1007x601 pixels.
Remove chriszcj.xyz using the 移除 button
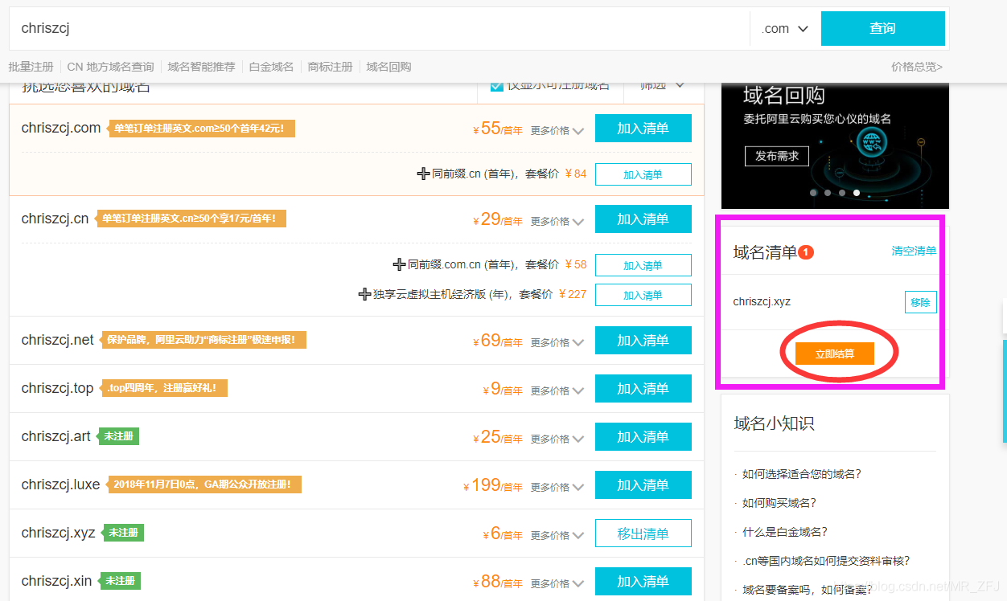[x=920, y=301]
